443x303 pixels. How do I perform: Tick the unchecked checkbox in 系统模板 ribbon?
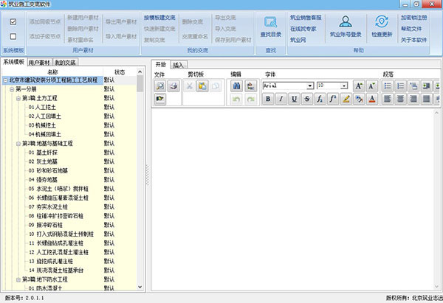point(14,35)
